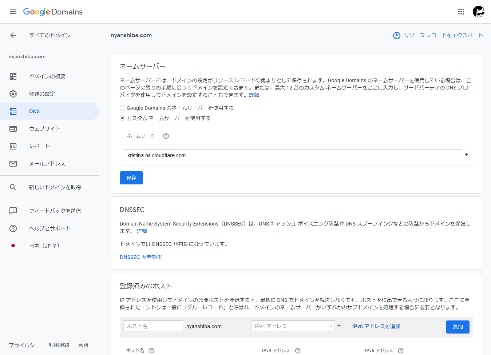Click the help icon beside ネームサーバー
Viewport: 491px width, 355px height.
[166, 136]
